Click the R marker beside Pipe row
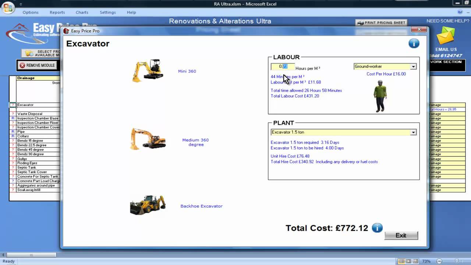The width and height of the screenshot is (471, 265). (x=13, y=132)
